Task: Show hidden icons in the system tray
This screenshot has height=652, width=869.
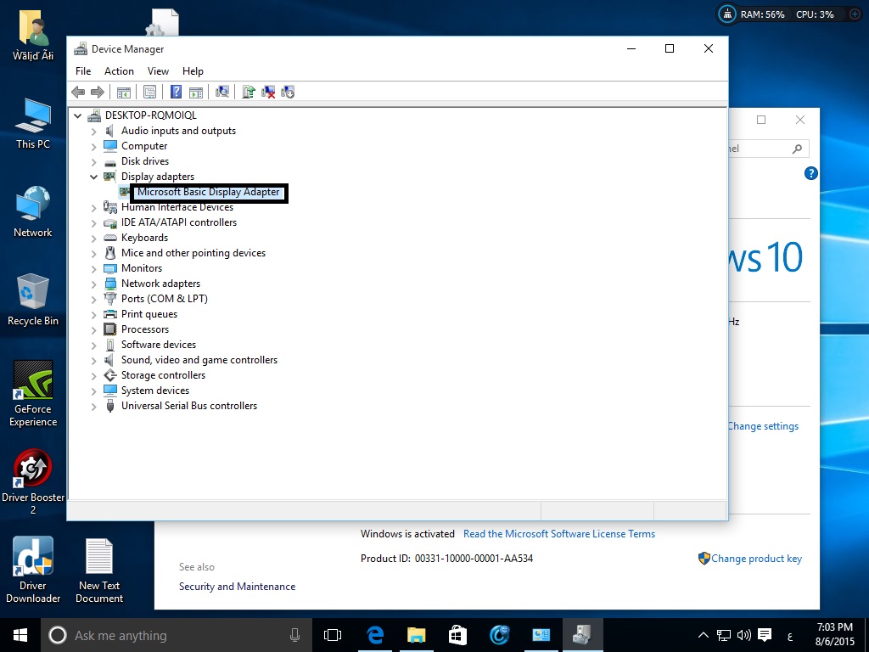Action: [x=703, y=635]
